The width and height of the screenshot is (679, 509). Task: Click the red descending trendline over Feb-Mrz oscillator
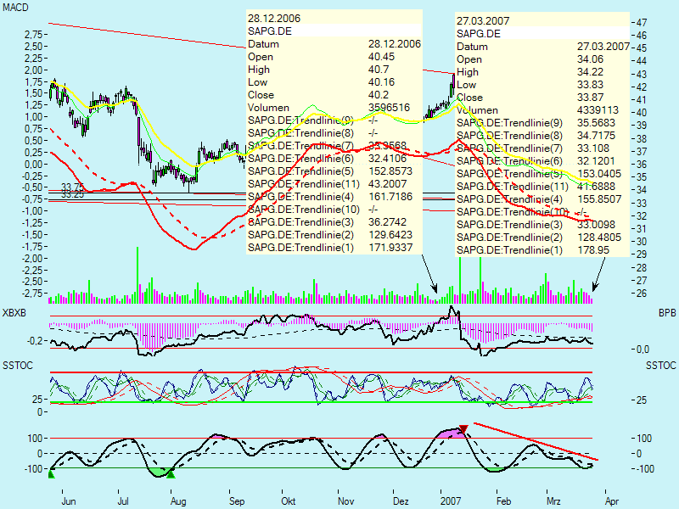526,439
